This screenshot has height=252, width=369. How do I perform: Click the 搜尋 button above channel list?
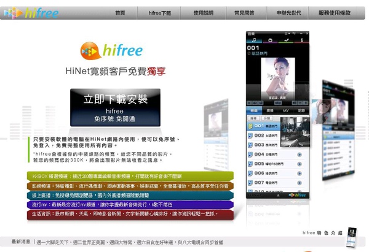253,118
